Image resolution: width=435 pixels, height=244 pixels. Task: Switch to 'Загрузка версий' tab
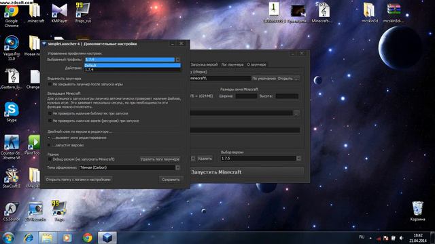tap(204, 64)
